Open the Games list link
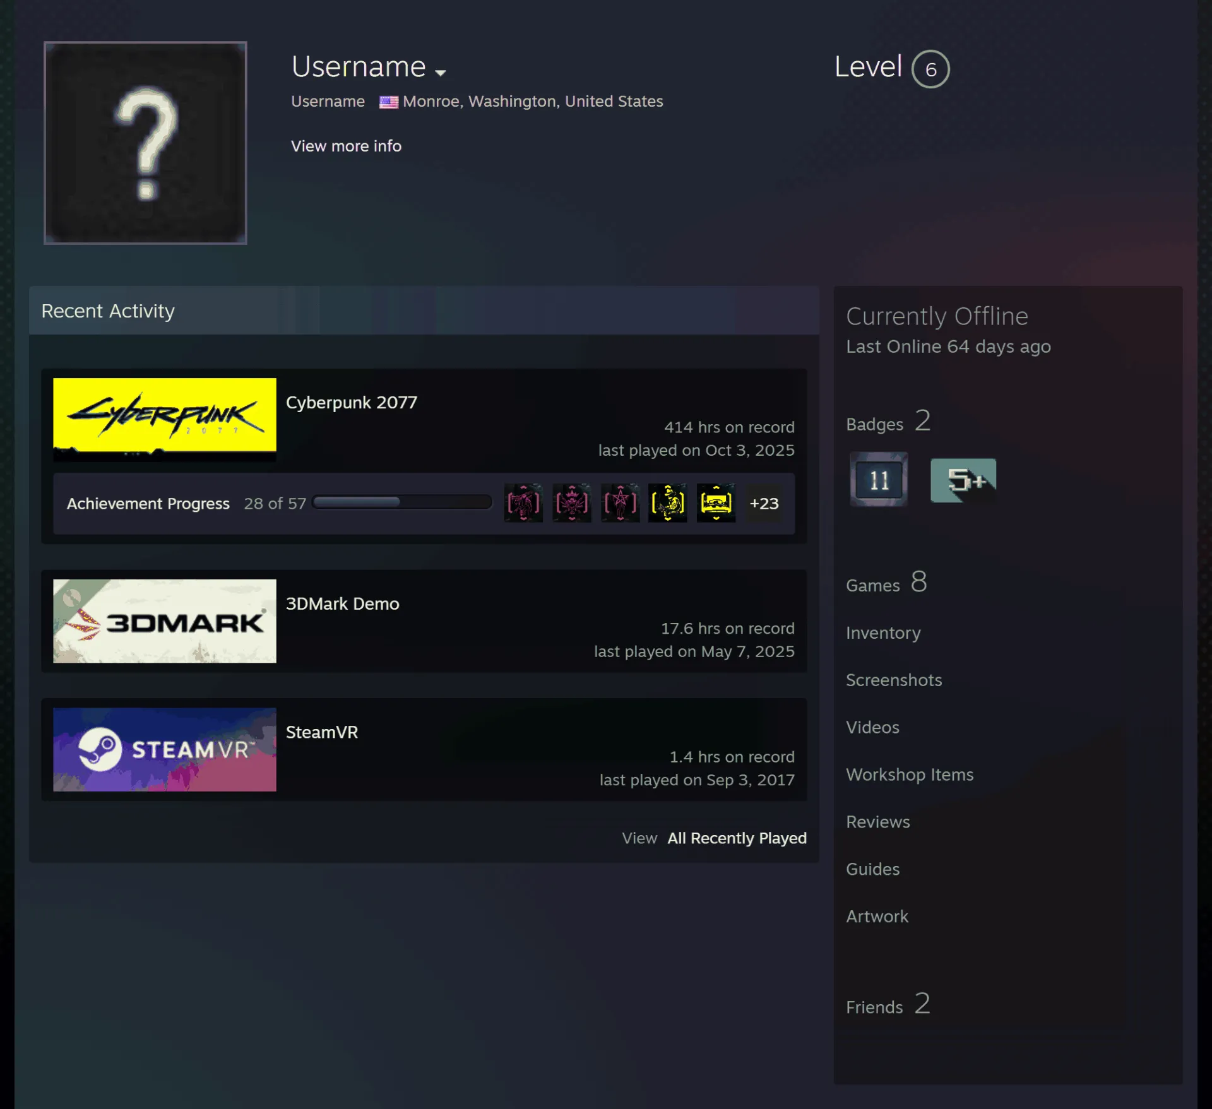This screenshot has height=1109, width=1212. point(886,583)
